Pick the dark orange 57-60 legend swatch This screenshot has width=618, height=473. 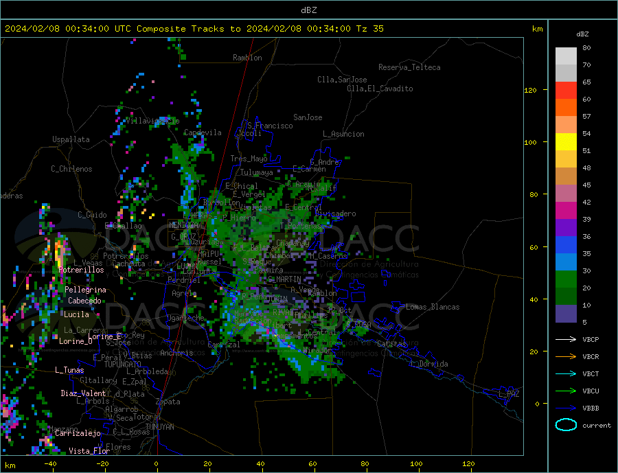[x=566, y=108]
